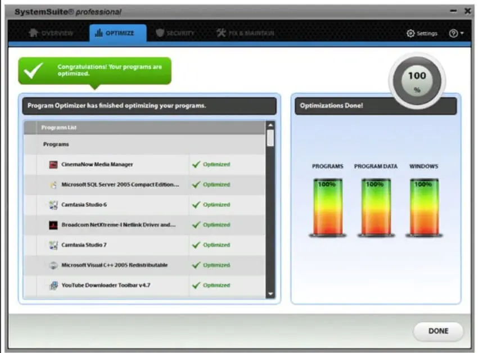Click the Broadcom NetXtreme driver icon
This screenshot has height=353, width=478.
(x=53, y=225)
